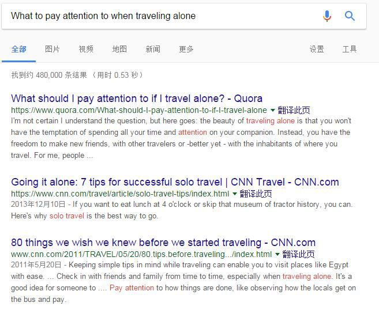Screen dimensions: 379x310
Task: Expand the 更多 more menu
Action: point(186,49)
